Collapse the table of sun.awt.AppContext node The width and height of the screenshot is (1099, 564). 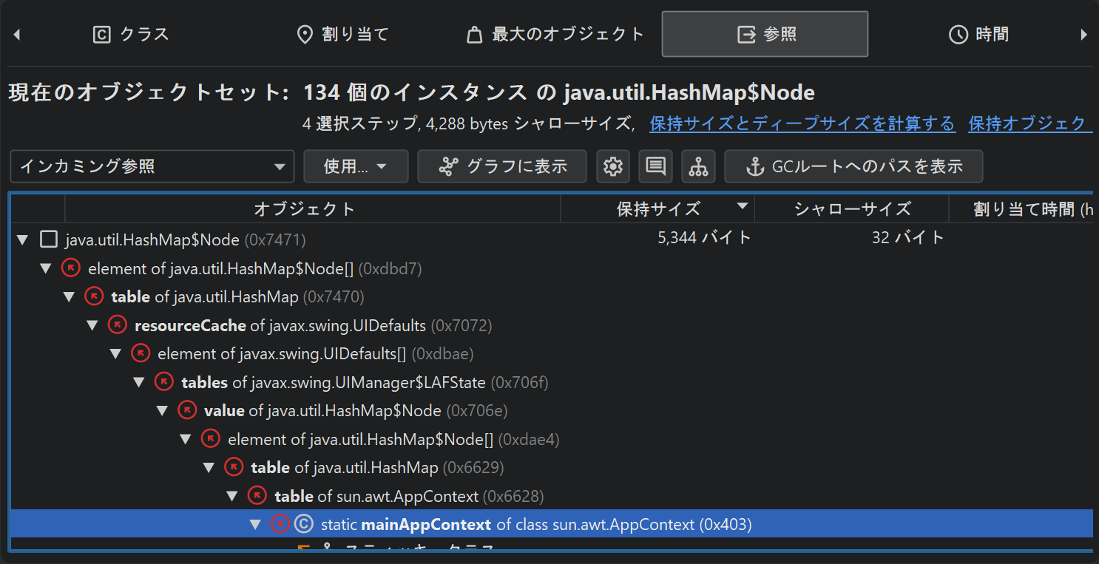coord(232,496)
